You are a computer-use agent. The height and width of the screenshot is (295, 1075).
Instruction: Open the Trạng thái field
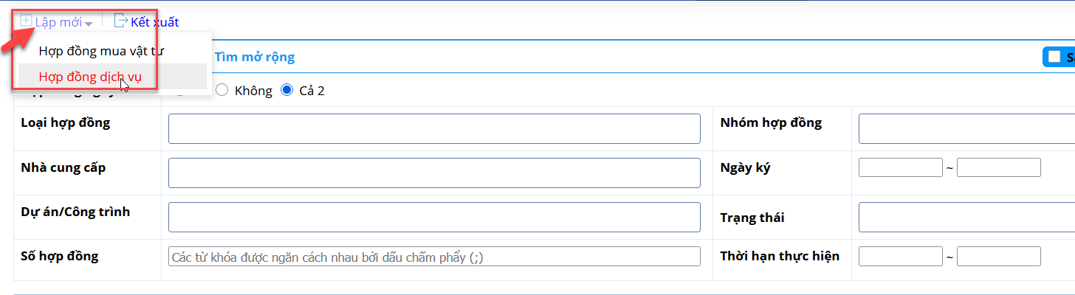(x=966, y=218)
